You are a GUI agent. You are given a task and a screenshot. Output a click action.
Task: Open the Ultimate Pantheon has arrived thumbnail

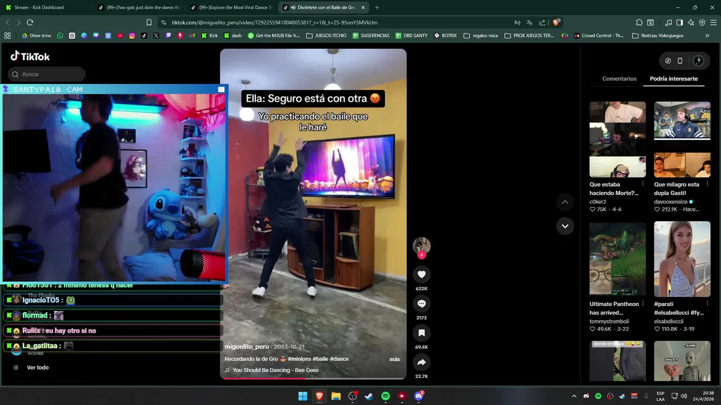coord(617,259)
